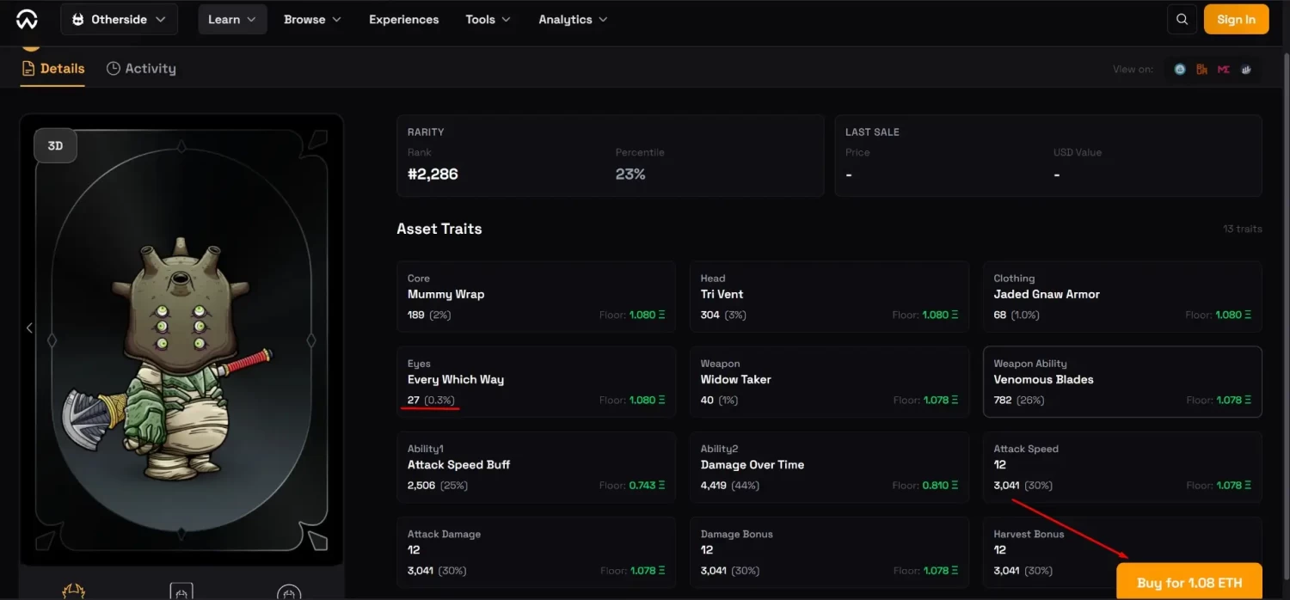Select the circular Koda portrait view icon
Viewport: 1290px width, 600px height.
point(289,591)
